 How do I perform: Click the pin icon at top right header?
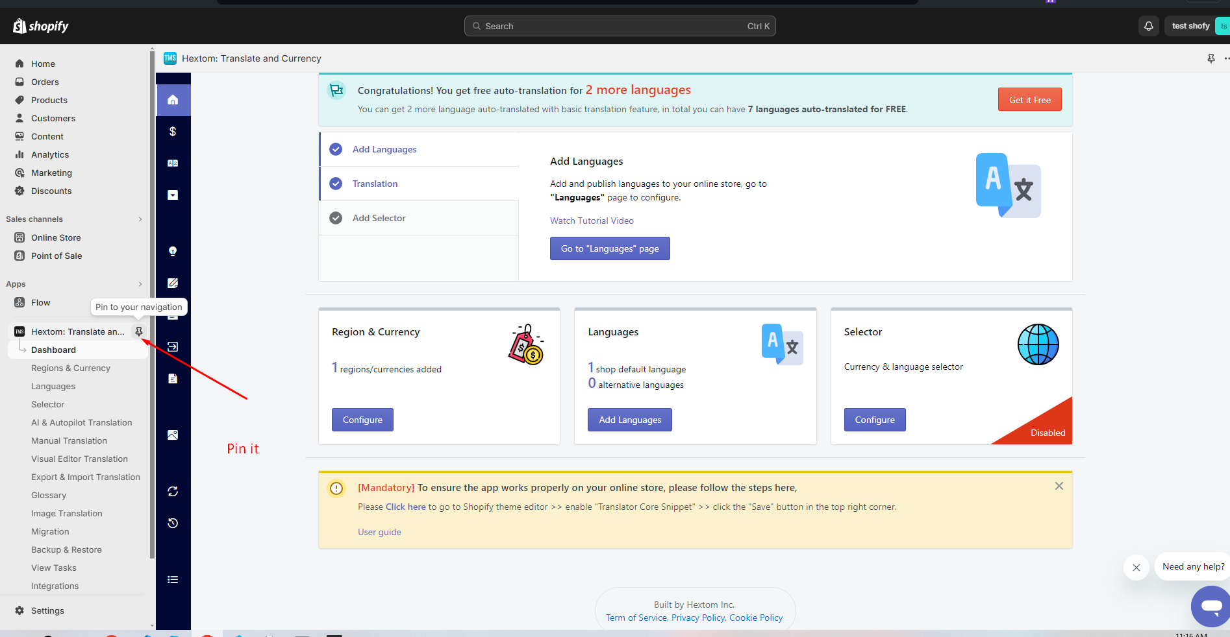1211,58
